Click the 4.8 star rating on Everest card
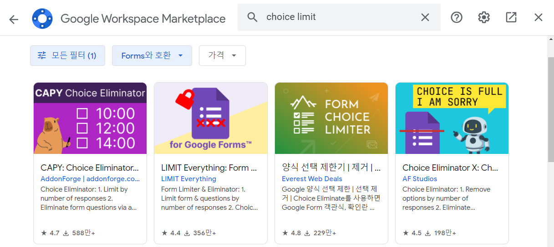Image resolution: width=554 pixels, height=247 pixels. point(291,233)
